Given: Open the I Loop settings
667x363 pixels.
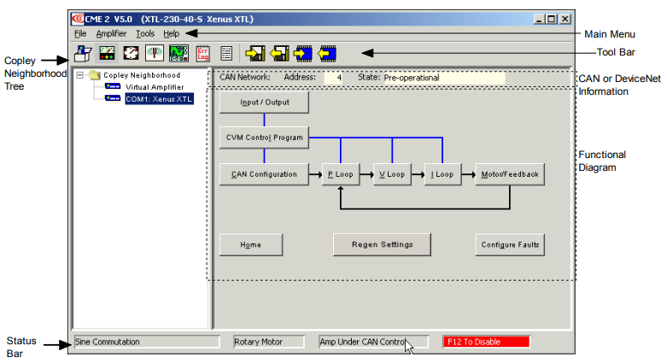Looking at the screenshot, I should [x=442, y=174].
